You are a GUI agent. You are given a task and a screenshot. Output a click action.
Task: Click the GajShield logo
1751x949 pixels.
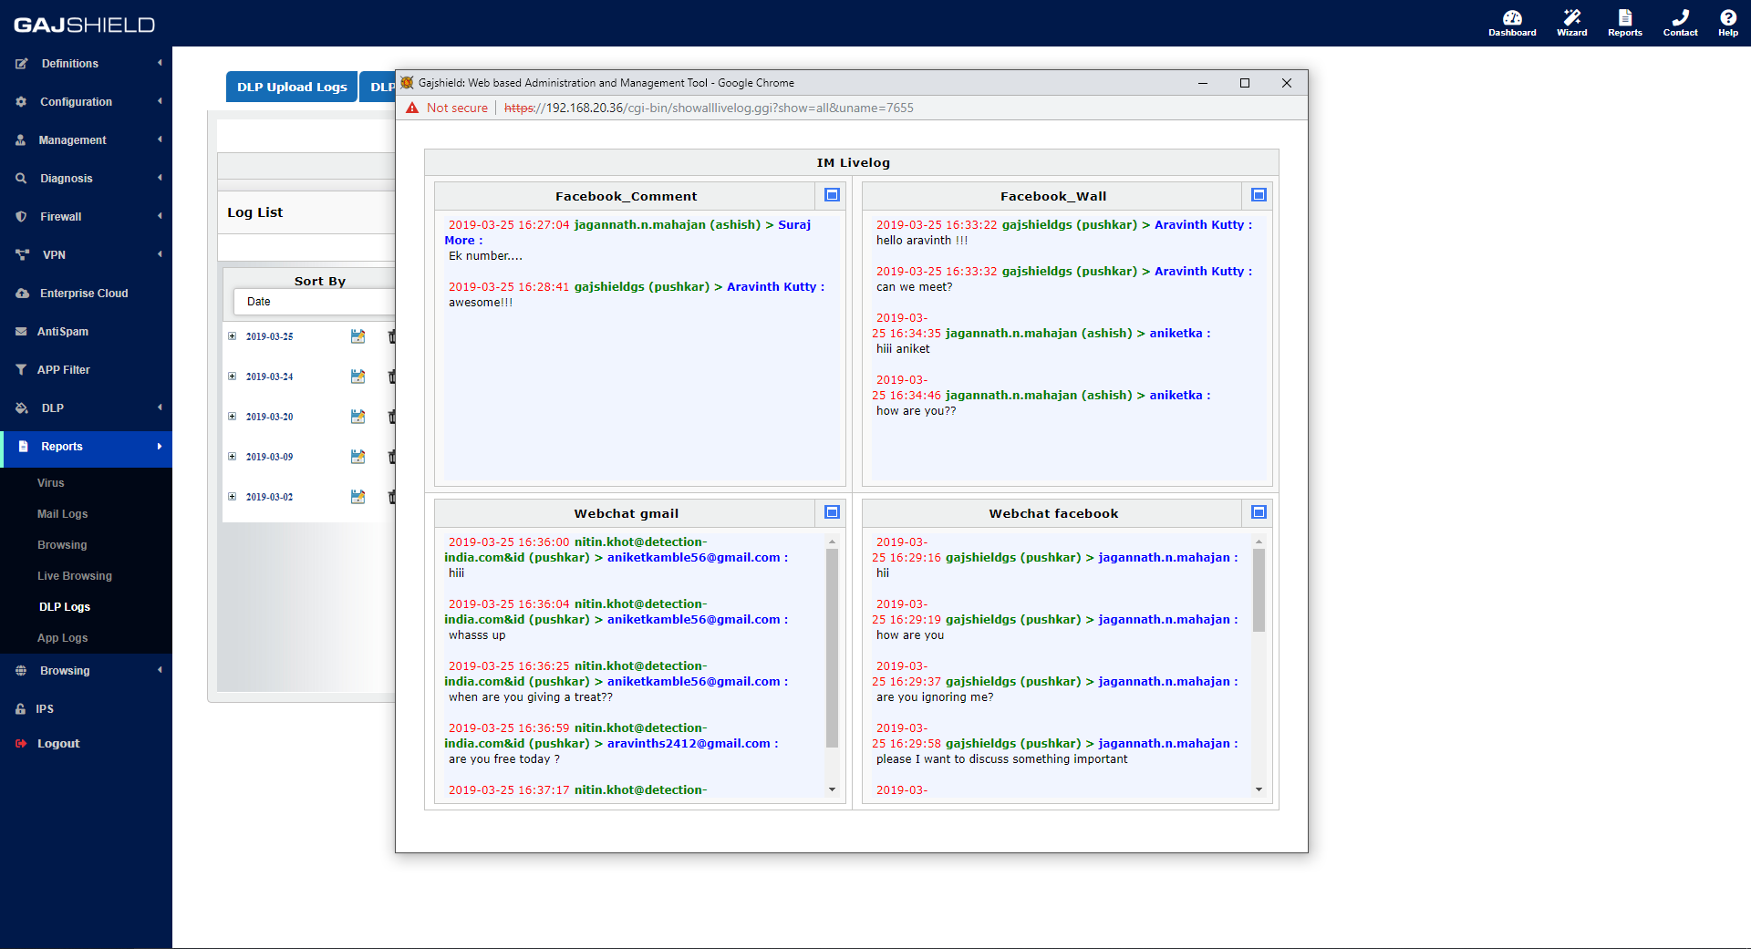coord(84,25)
